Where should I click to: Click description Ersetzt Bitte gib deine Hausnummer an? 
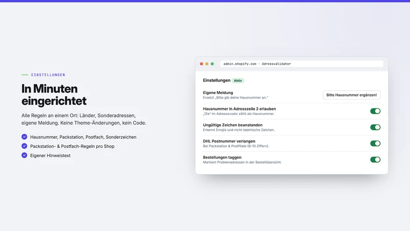(235, 98)
